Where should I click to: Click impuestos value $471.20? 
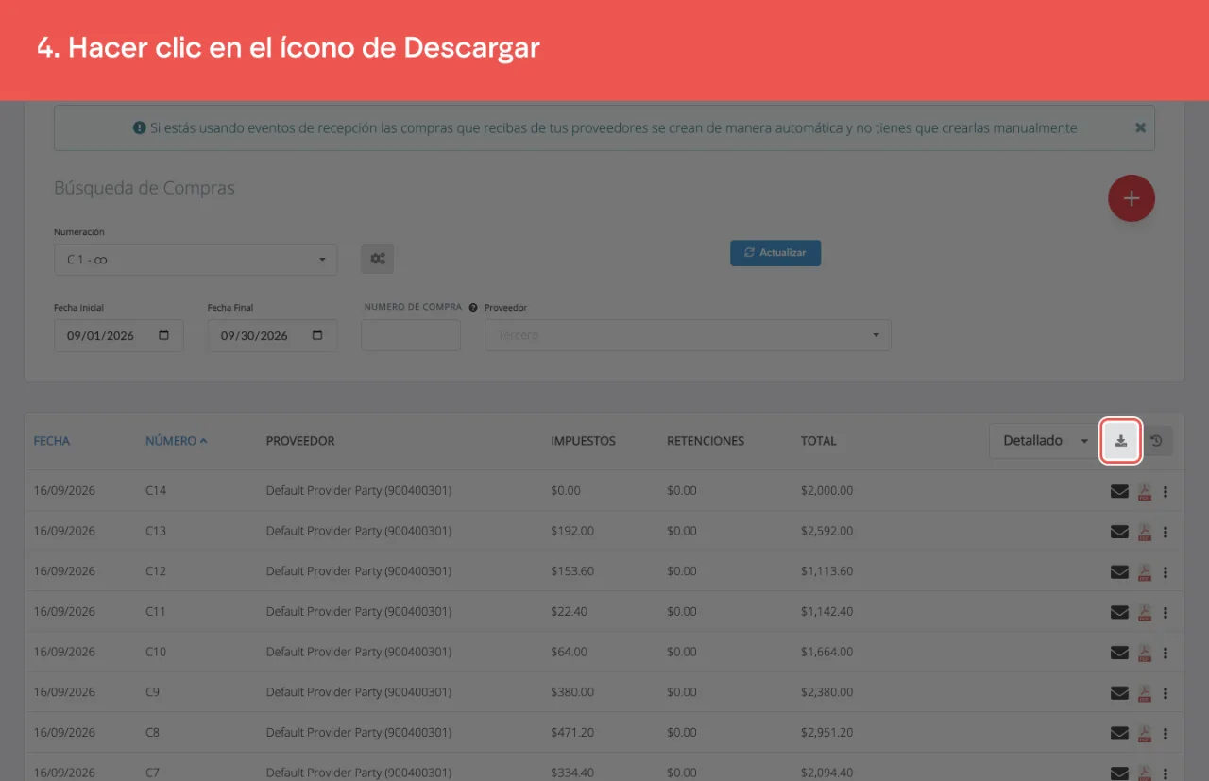(x=572, y=733)
